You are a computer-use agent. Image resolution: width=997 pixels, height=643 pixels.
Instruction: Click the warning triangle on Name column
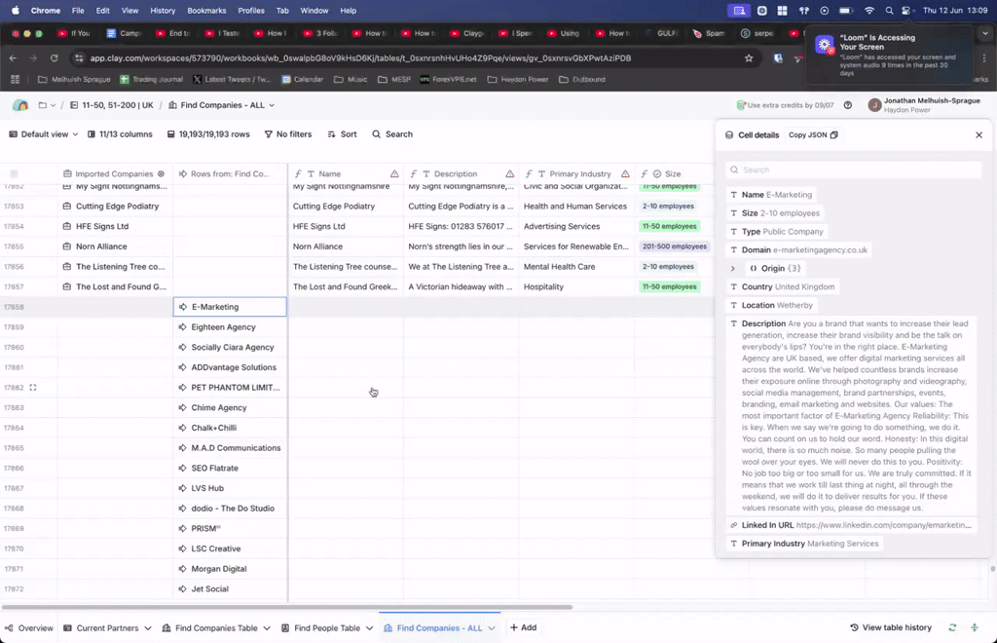[394, 173]
